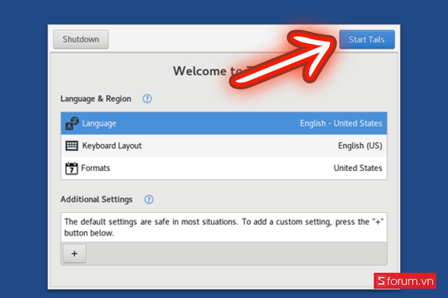Click the Start Tails button
448x298 pixels.
(367, 39)
